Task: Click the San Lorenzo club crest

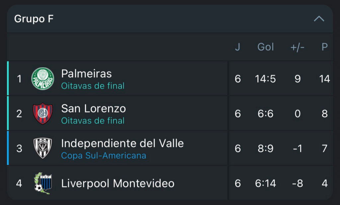Action: coord(42,113)
